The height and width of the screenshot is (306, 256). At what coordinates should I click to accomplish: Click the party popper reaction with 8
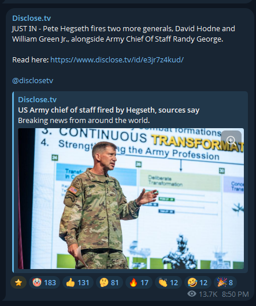[225, 282]
